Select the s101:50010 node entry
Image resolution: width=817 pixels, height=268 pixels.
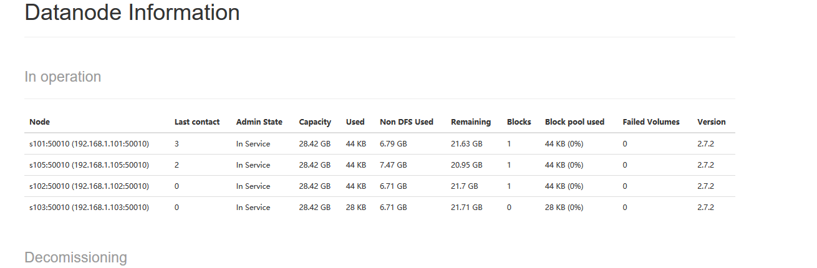click(x=89, y=144)
